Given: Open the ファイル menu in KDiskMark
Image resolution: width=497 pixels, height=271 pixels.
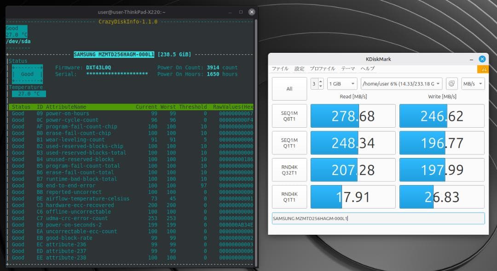Looking at the screenshot, I should [x=280, y=68].
